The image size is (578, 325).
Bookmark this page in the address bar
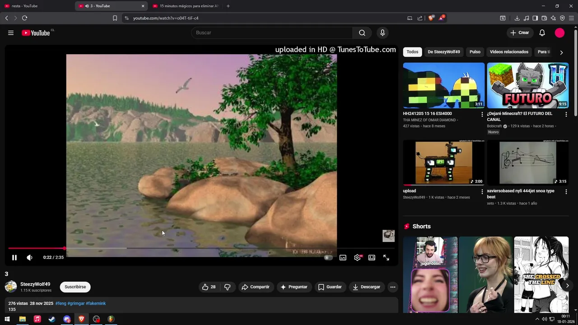[x=115, y=18]
